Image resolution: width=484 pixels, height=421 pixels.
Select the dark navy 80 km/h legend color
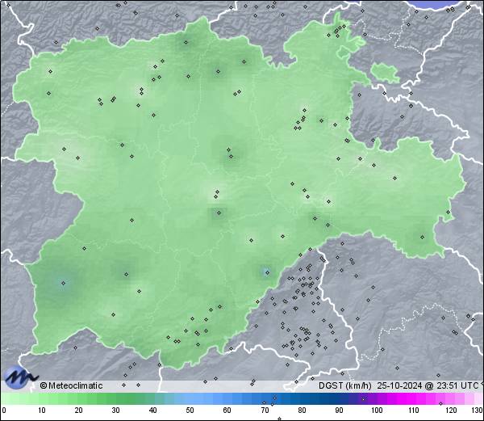(302, 399)
